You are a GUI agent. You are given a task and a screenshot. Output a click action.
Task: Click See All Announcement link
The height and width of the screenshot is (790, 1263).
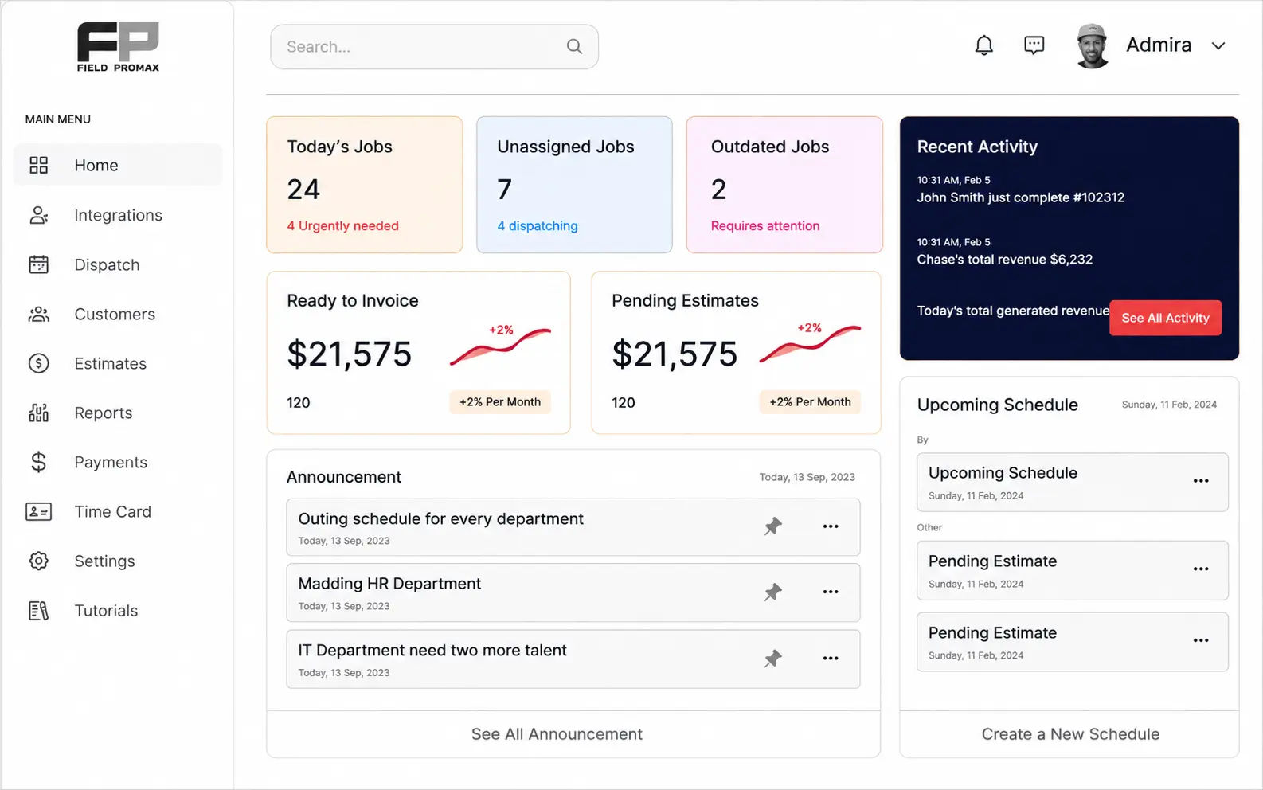557,734
